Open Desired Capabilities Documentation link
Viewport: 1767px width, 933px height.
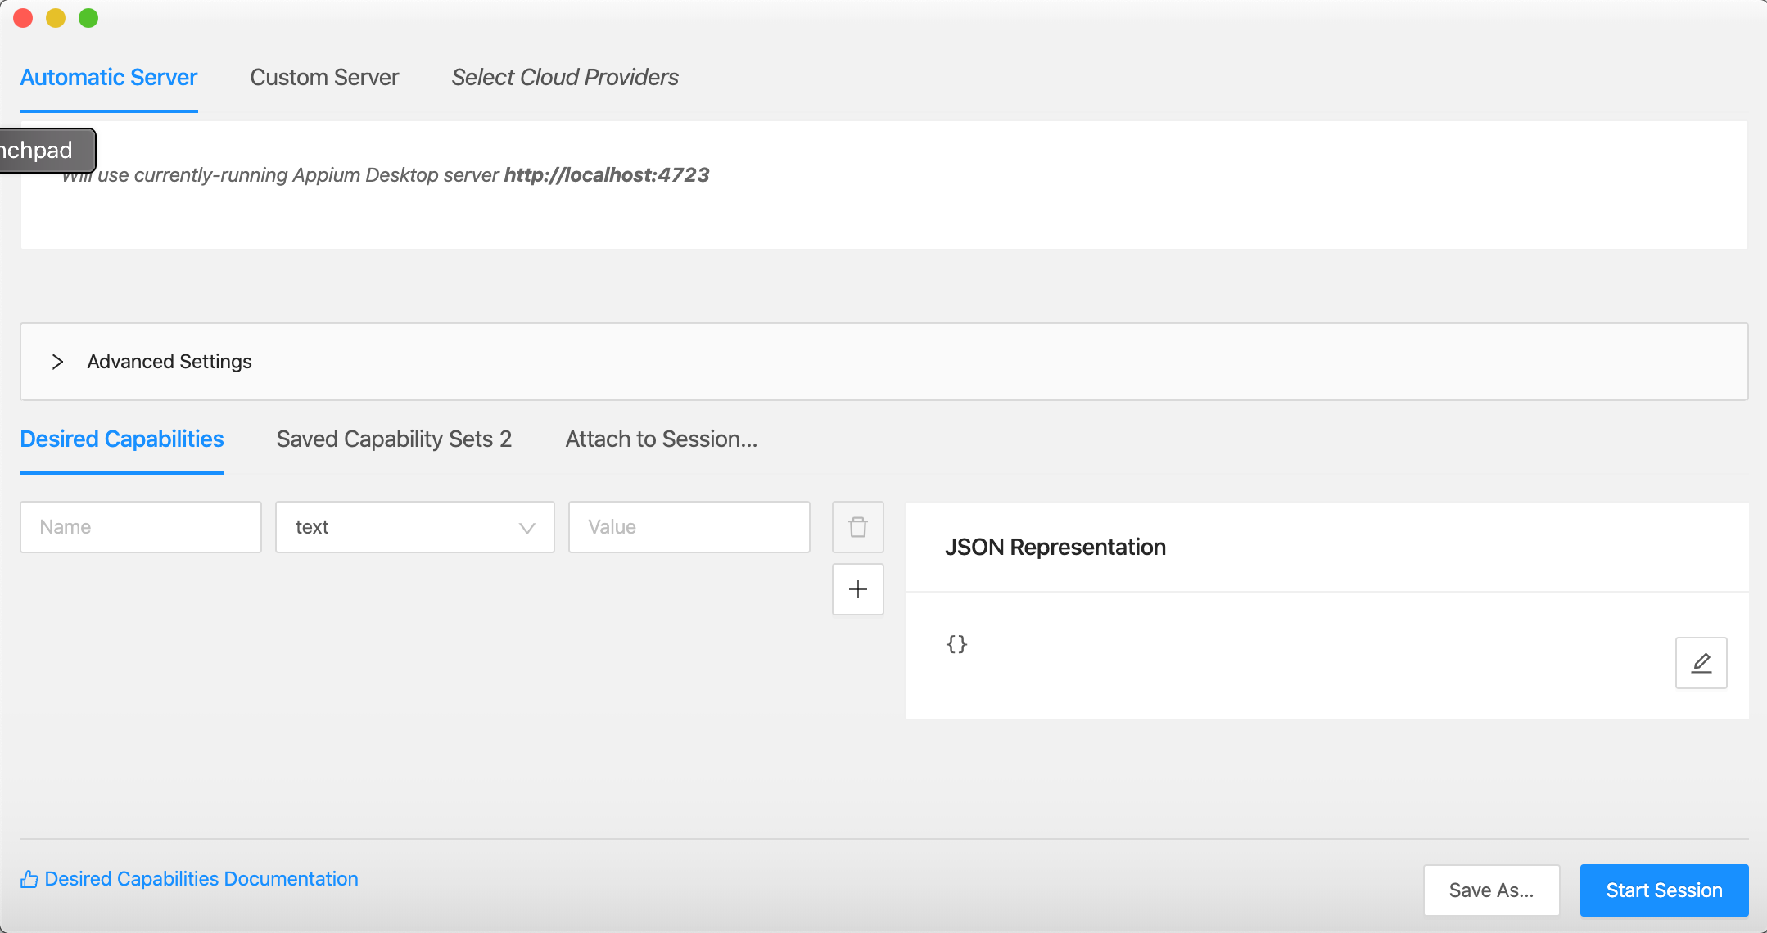pos(201,879)
